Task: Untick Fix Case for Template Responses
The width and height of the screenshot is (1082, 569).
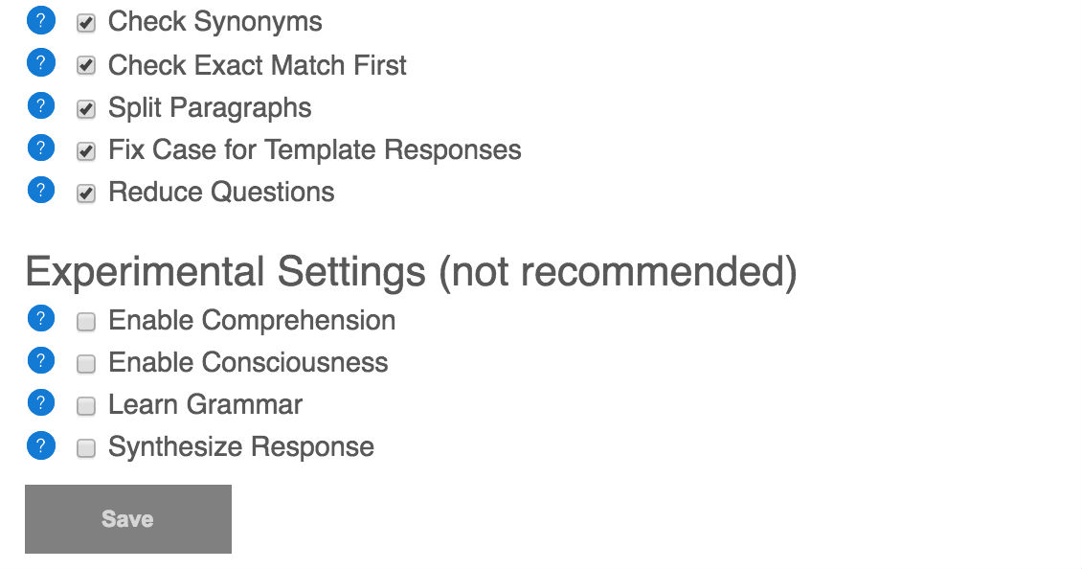Action: click(86, 151)
